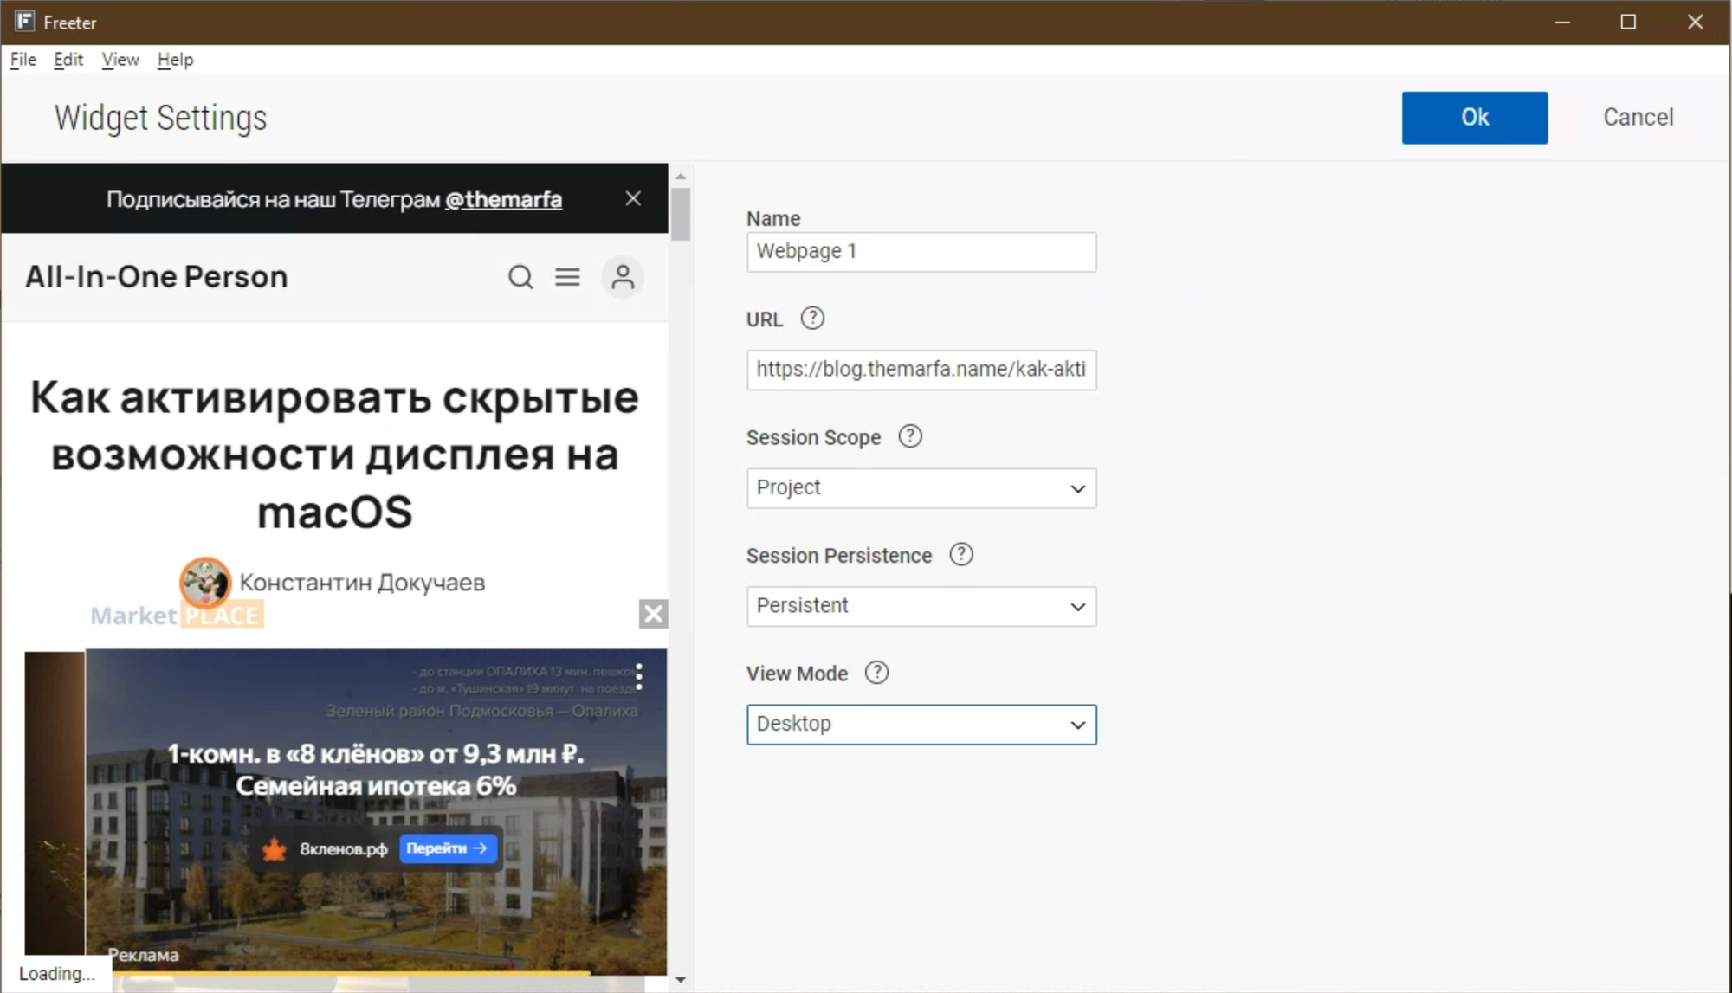
Task: Open the ad's three-dot options menu
Action: (639, 676)
